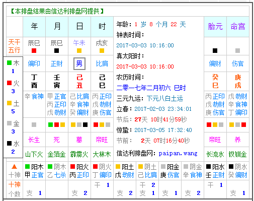Image resolution: width=254 pixels, height=201 pixels.
Task: Click the 惊蛰 date 2017-03-05 17:32:40
Action: (x=163, y=130)
